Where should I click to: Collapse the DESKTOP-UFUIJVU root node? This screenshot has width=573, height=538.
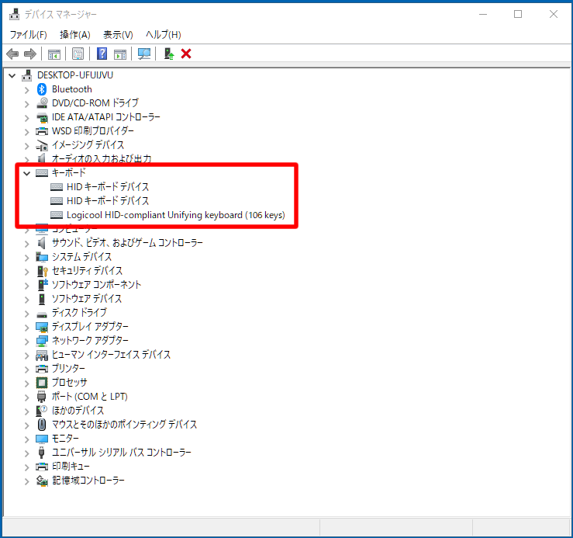pos(12,75)
